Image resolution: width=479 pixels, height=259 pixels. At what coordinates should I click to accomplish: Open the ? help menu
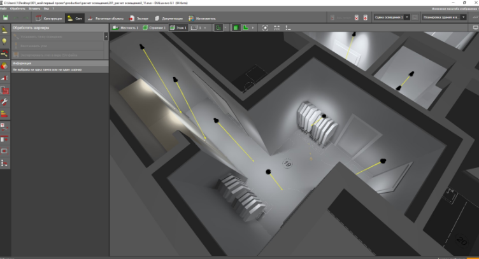pos(53,8)
